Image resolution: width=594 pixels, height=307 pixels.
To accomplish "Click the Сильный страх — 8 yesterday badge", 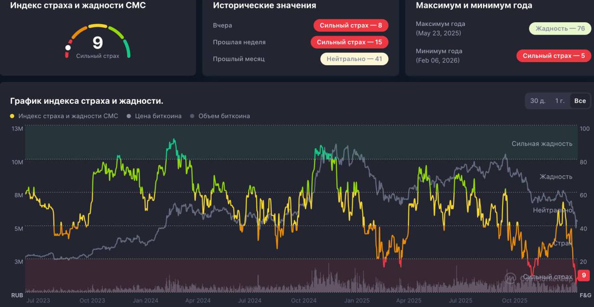I will coord(350,25).
